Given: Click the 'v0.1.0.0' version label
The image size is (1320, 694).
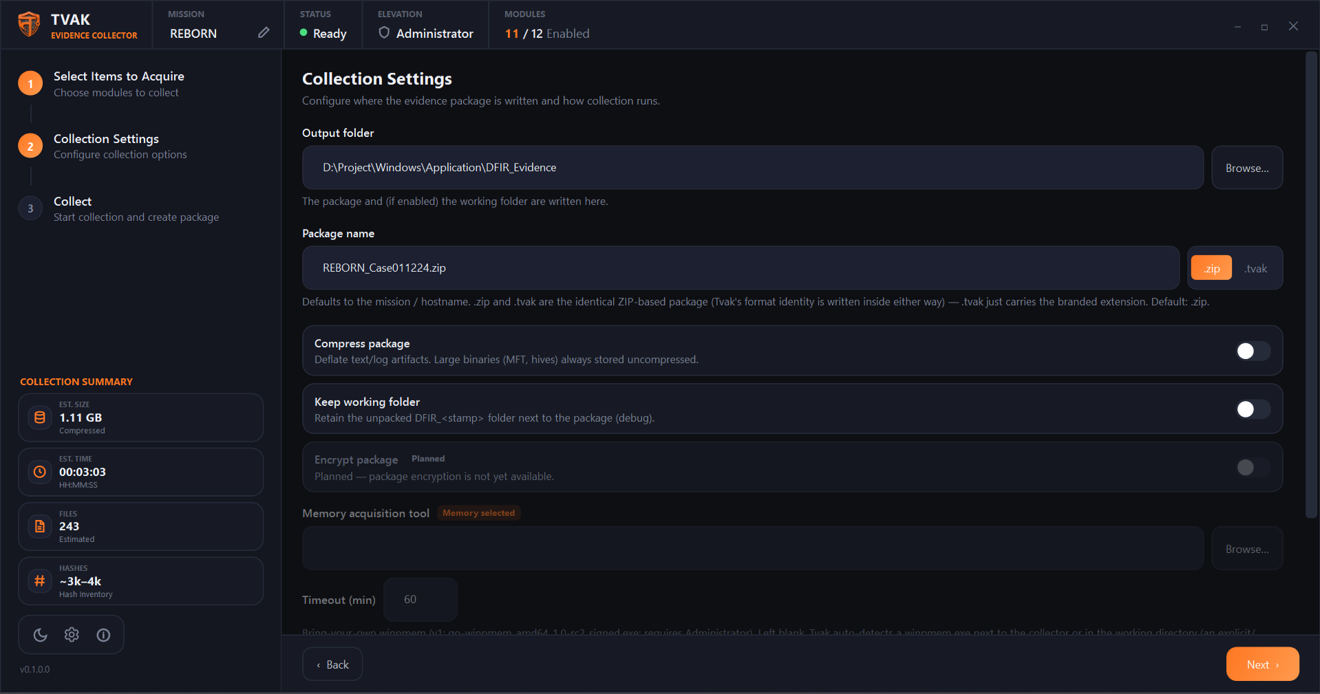Looking at the screenshot, I should [35, 669].
